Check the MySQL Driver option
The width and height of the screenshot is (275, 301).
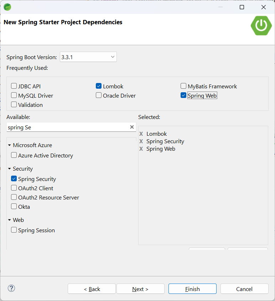(14, 95)
